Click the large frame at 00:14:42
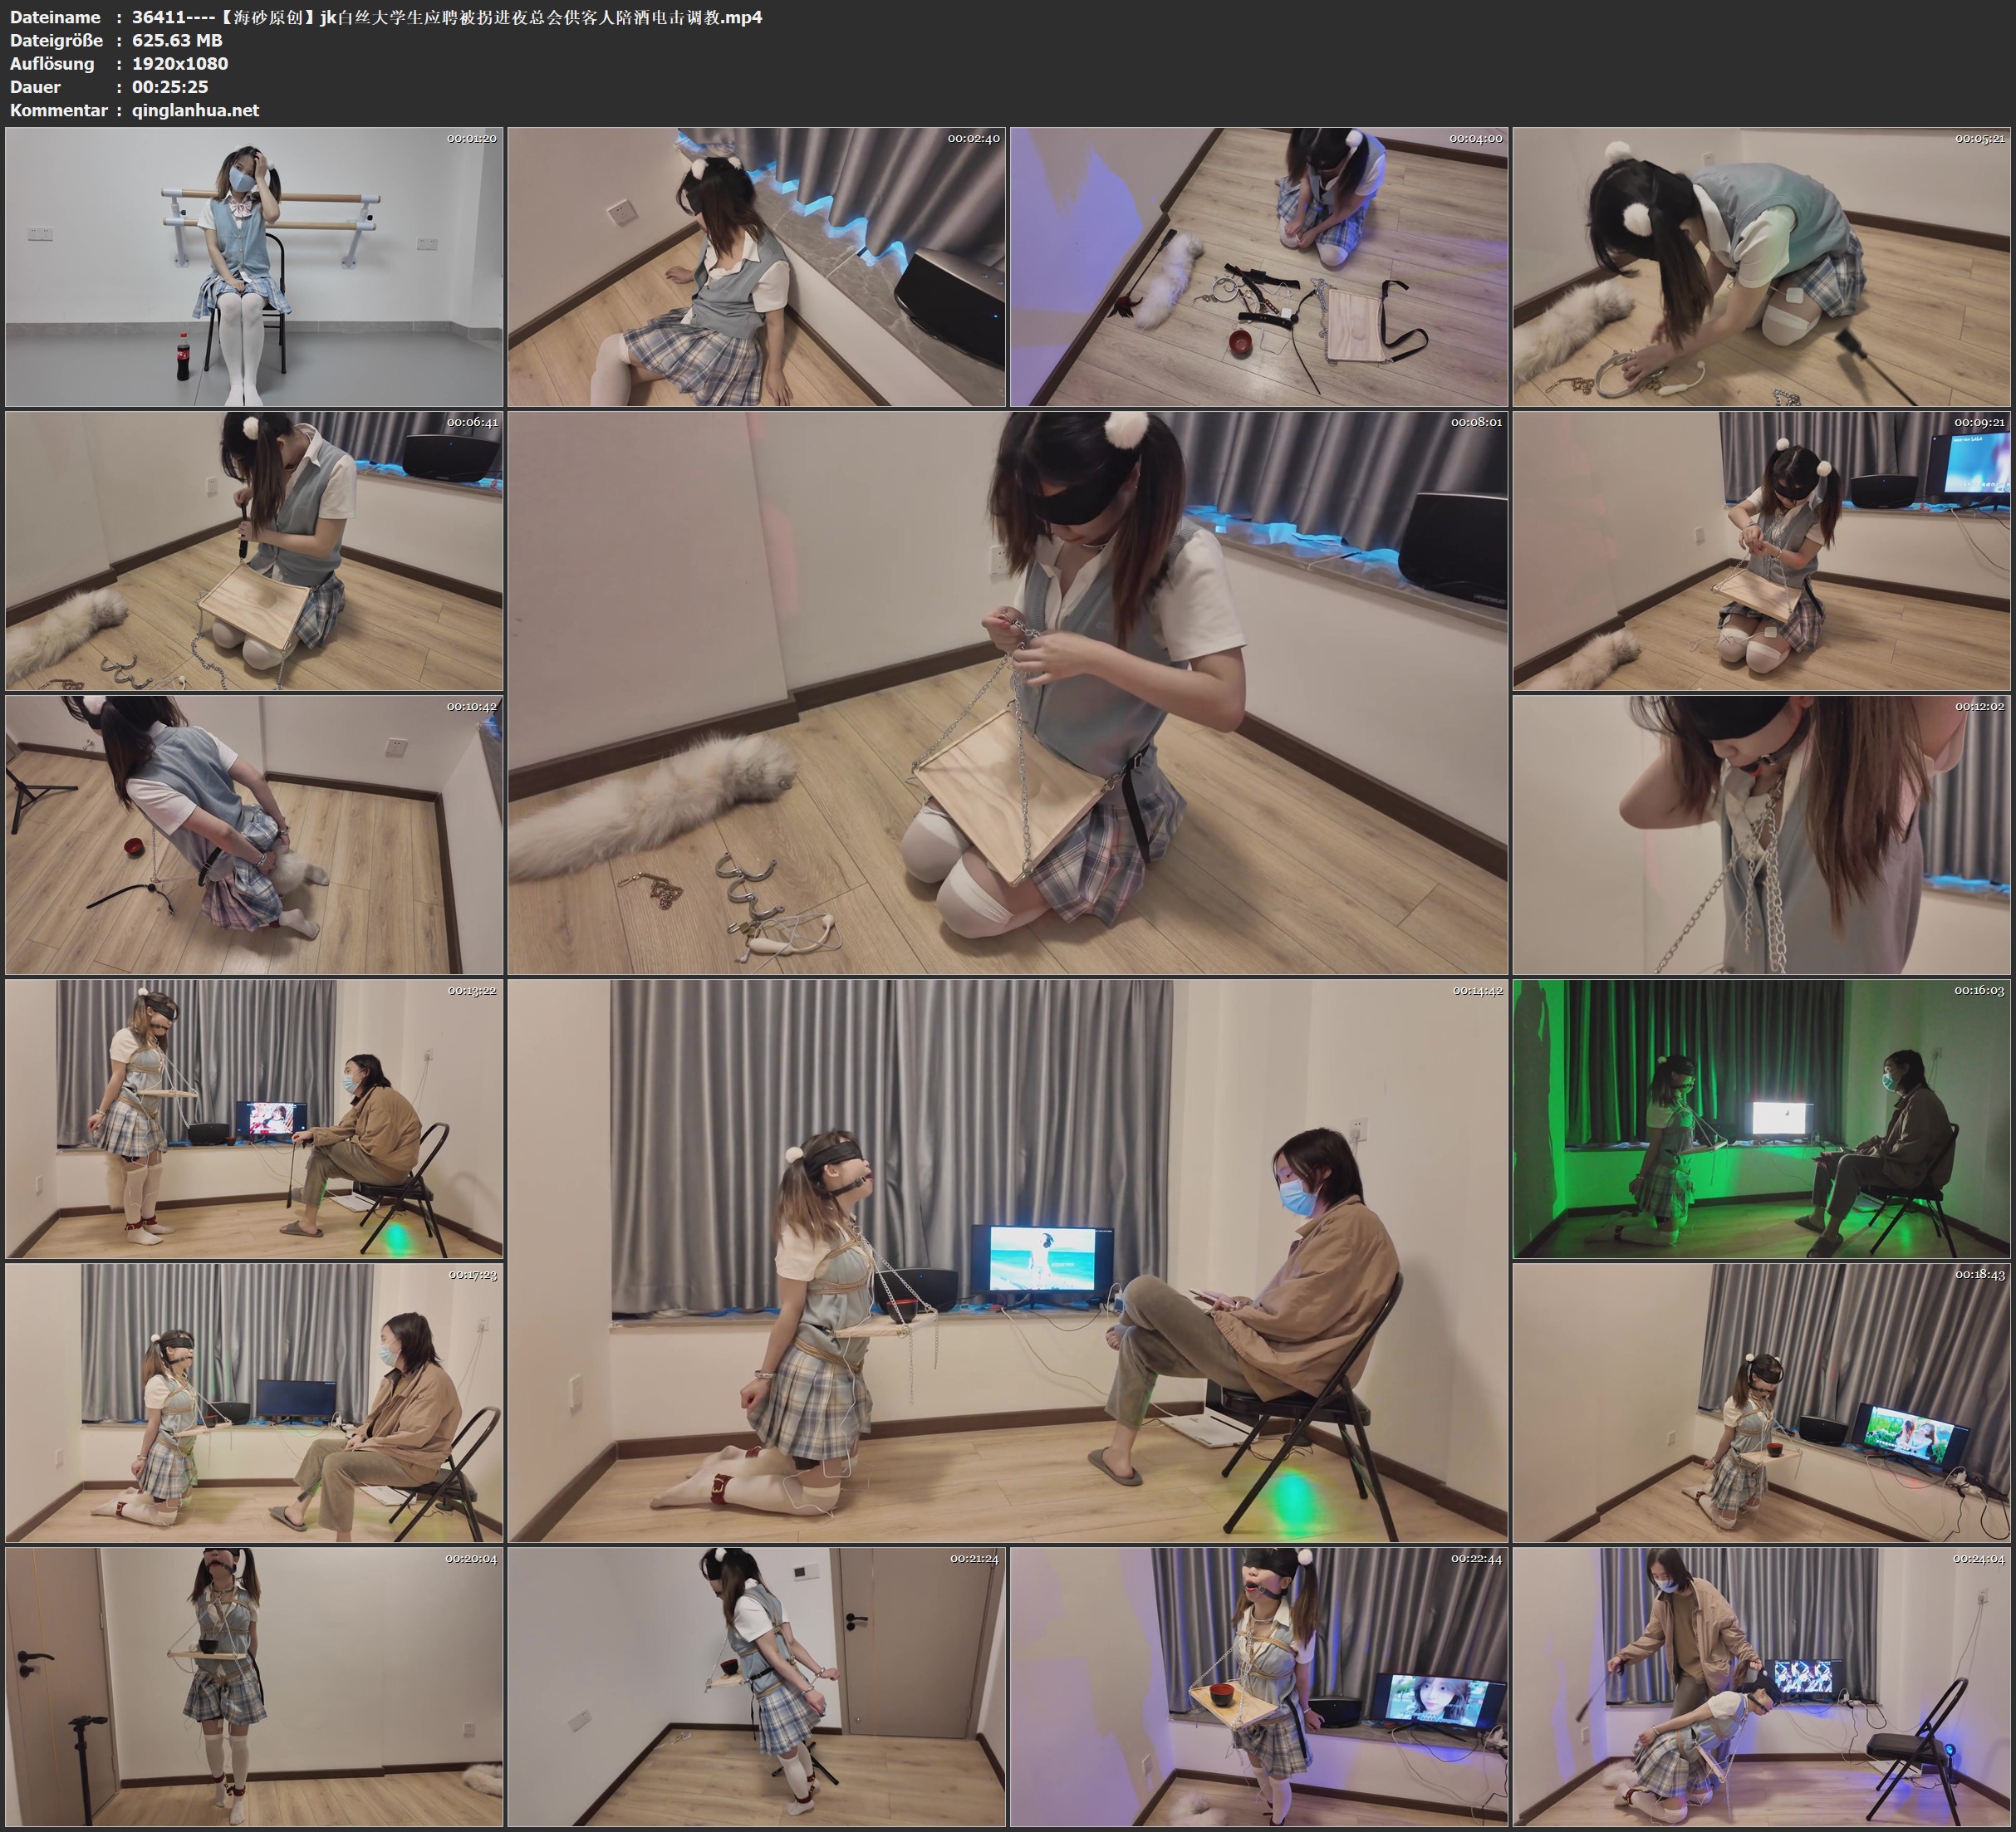The height and width of the screenshot is (1832, 2016). (1007, 1260)
